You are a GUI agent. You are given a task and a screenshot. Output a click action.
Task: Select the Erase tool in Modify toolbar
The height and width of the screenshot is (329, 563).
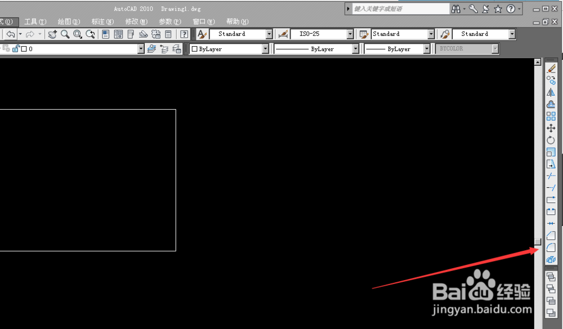(551, 68)
